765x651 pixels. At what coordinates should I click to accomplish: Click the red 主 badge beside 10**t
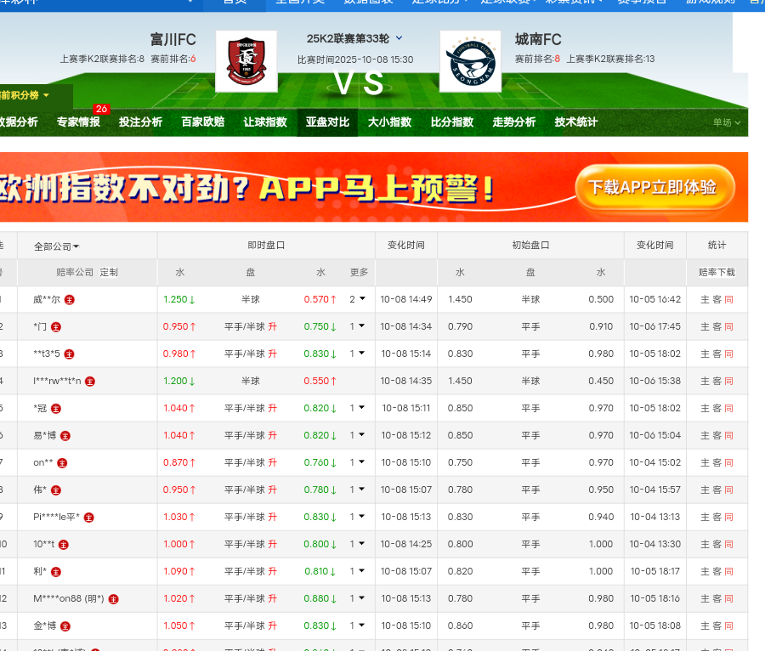[x=64, y=545]
